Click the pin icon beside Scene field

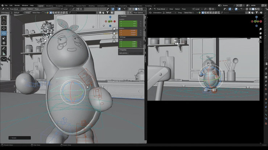[x=234, y=5]
